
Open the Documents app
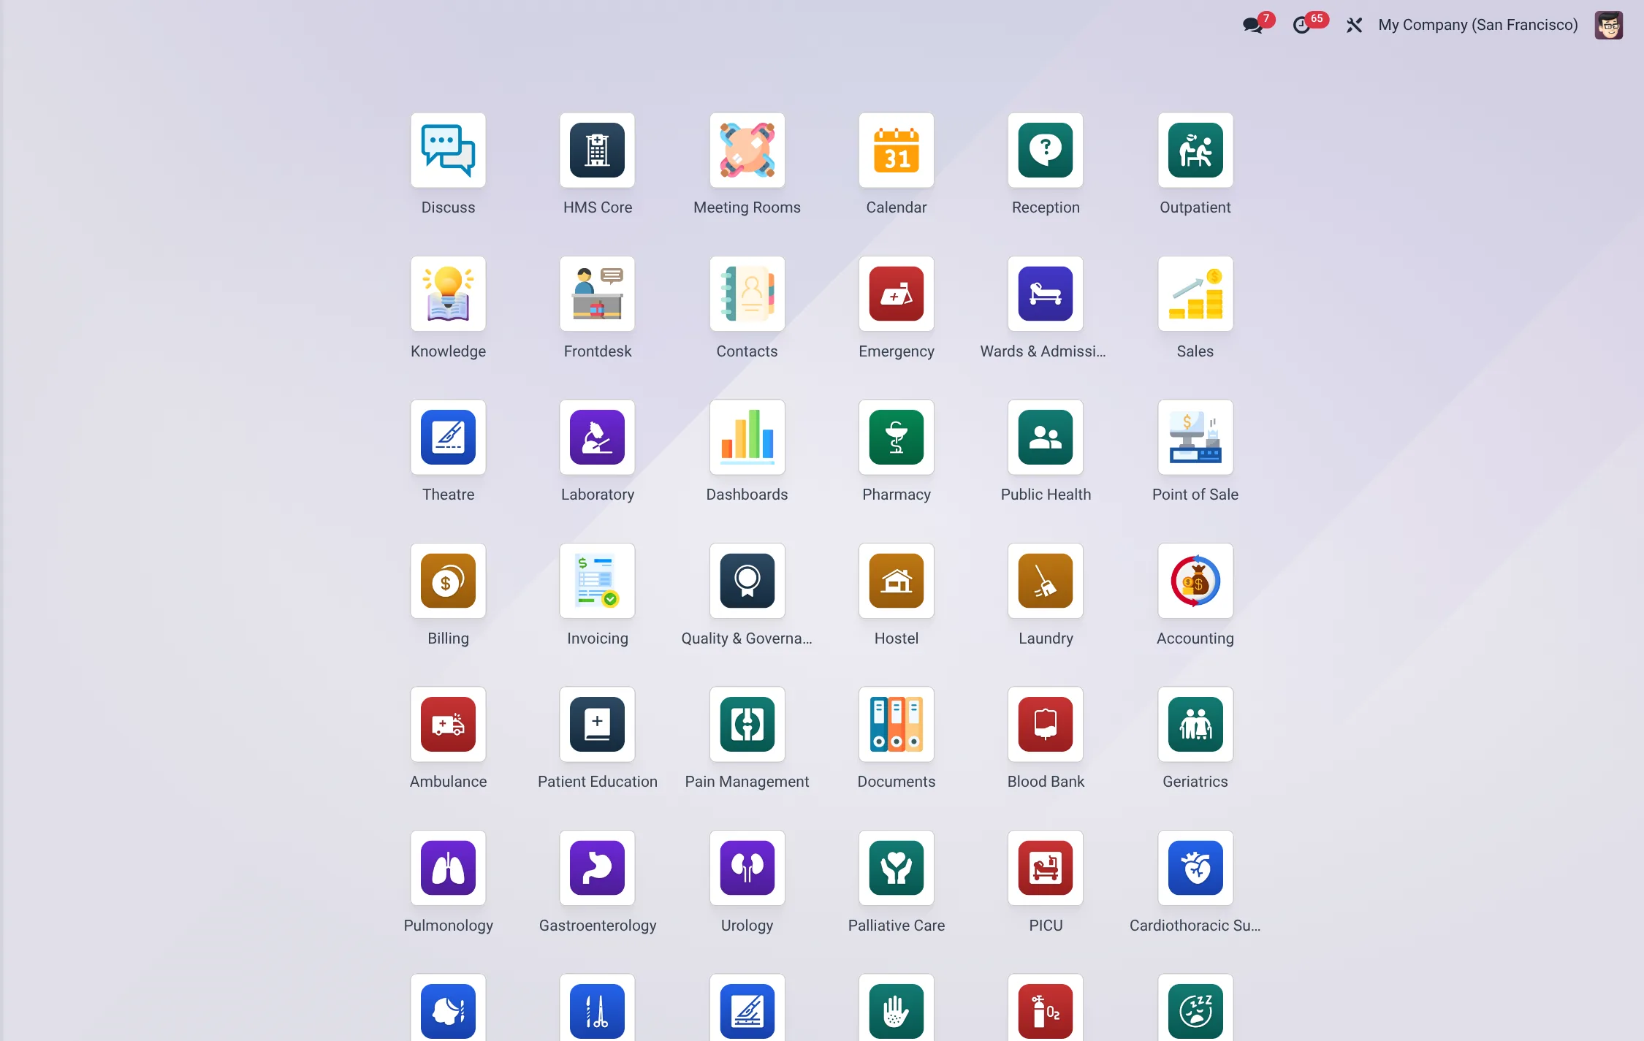897,725
